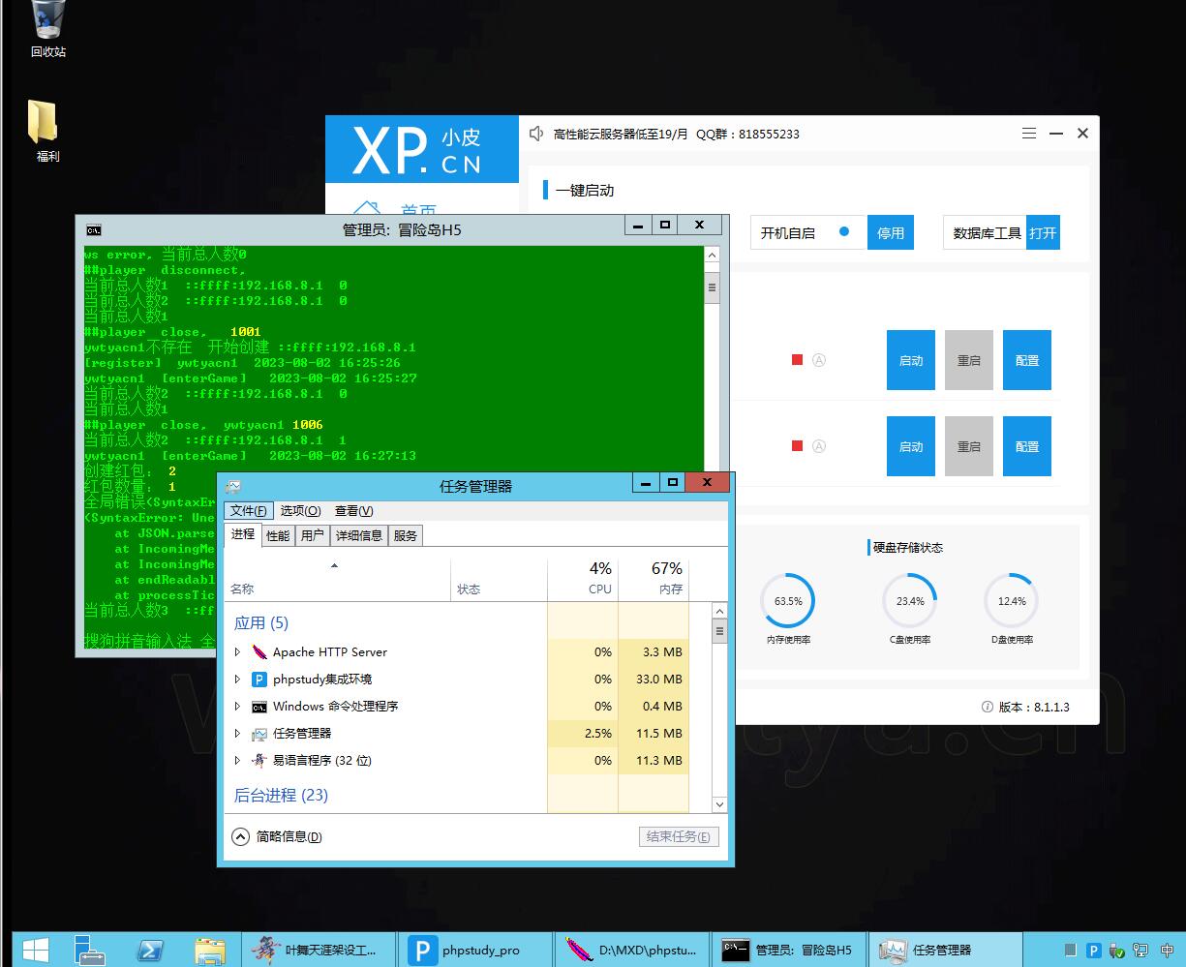Expand the 易语言程序 (32 位) process row
1186x967 pixels.
pos(237,761)
